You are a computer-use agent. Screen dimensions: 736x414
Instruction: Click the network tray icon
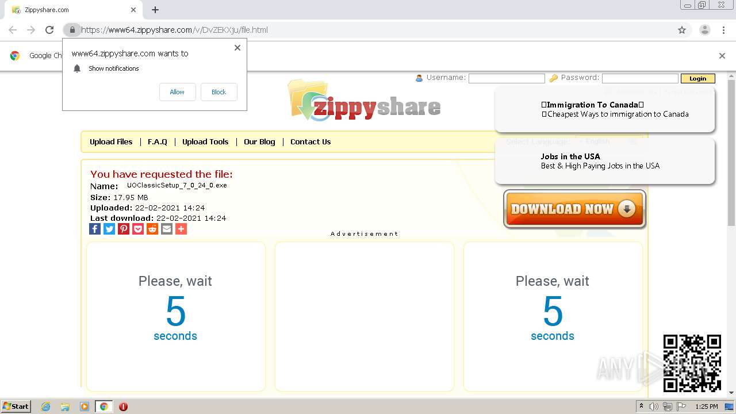(668, 407)
